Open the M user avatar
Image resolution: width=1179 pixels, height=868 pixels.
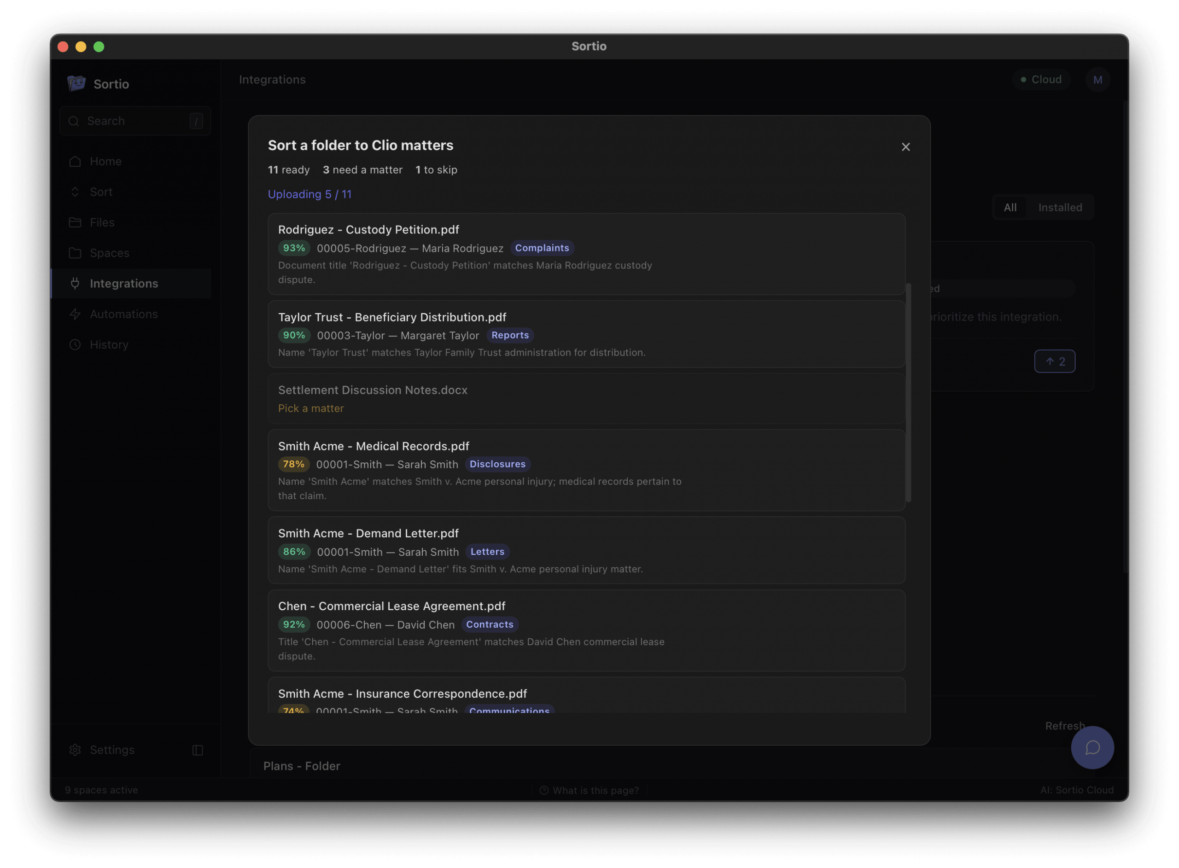1097,80
